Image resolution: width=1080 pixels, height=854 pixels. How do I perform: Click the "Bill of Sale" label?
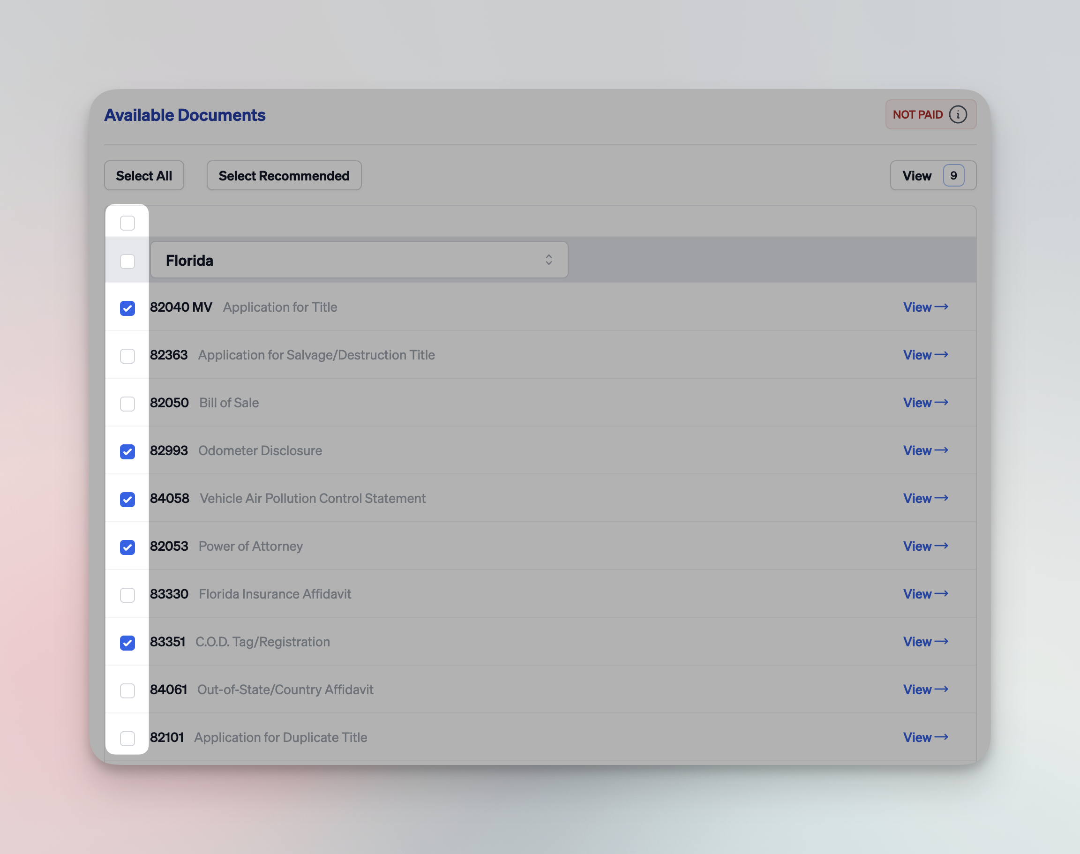click(x=229, y=403)
